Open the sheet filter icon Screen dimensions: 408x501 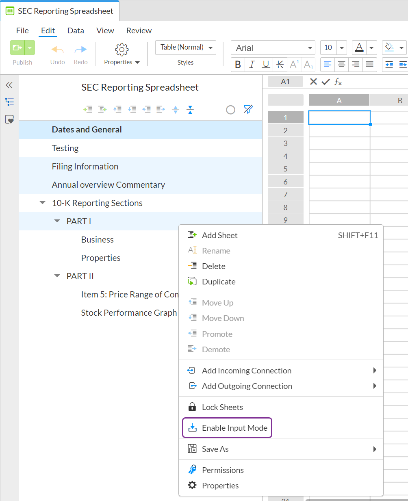(248, 109)
